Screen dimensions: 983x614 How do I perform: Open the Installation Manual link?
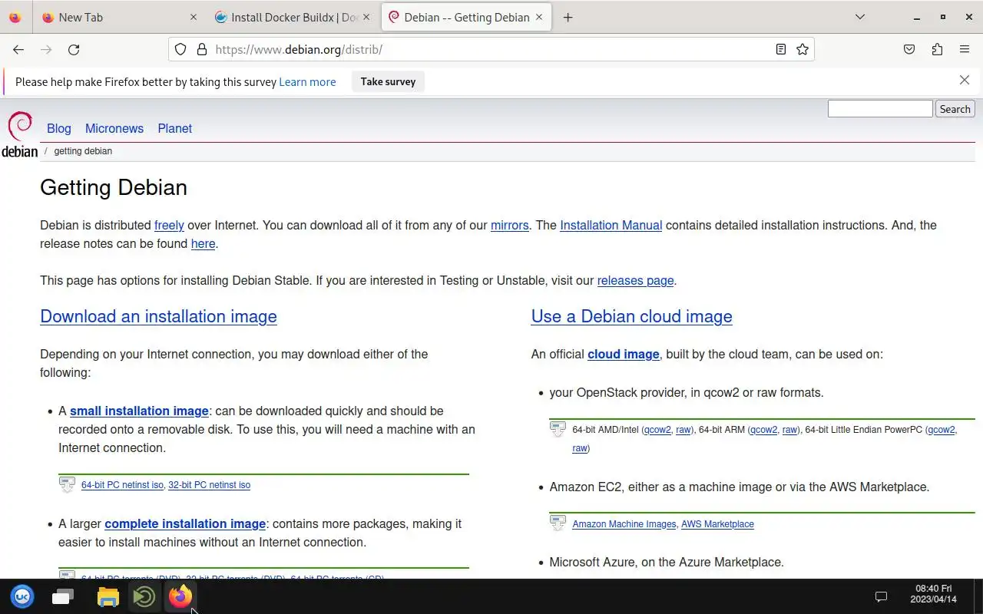[611, 225]
